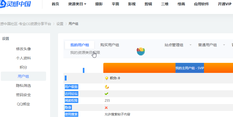This screenshot has height=117, width=233.
Task: Click the fruit bowl icon
Action: click(141, 52)
